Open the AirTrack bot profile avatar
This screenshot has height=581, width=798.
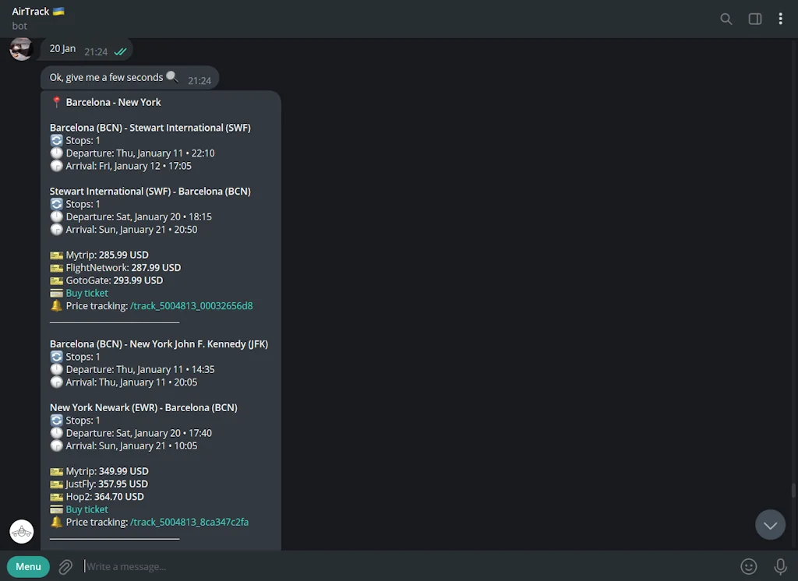[21, 531]
